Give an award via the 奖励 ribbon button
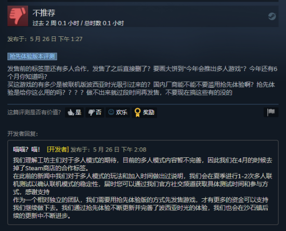286x231 pixels. 144,112
